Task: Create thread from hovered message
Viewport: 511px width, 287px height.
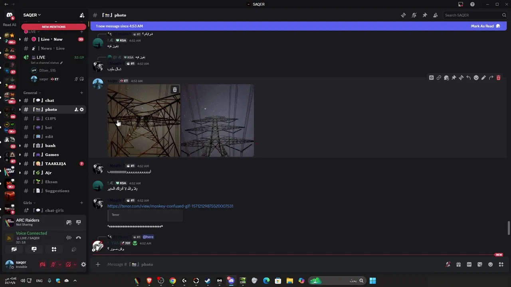Action: click(x=461, y=78)
